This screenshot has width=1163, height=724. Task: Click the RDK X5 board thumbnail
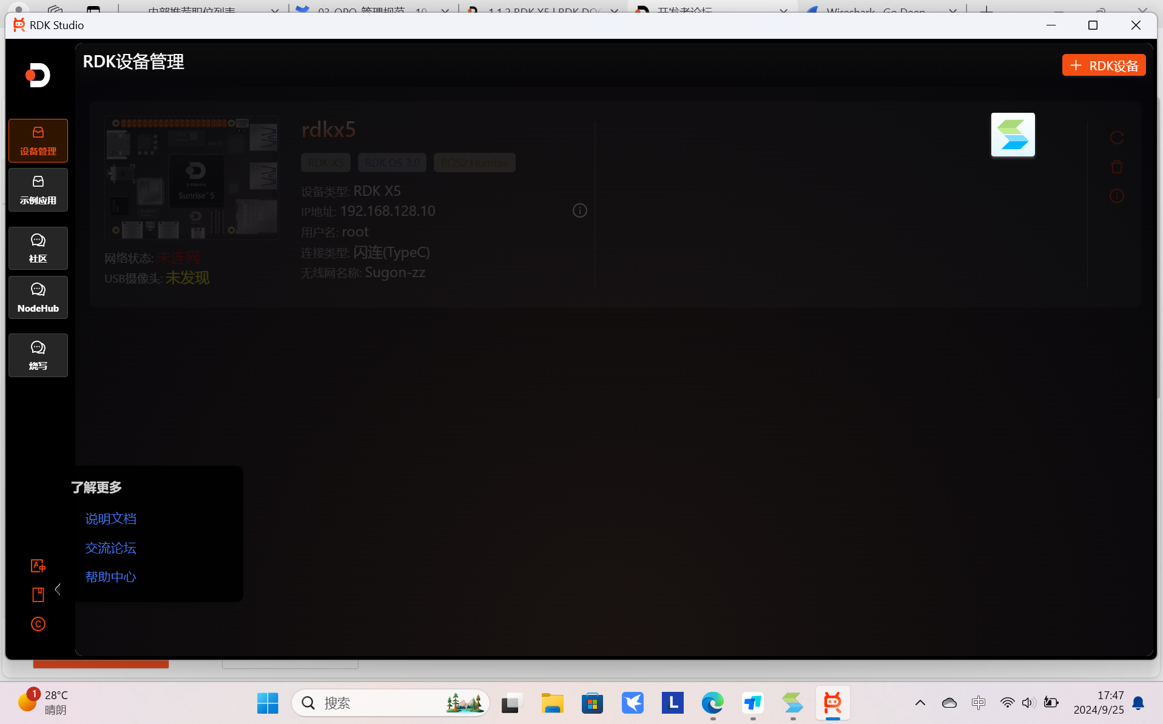tap(192, 178)
